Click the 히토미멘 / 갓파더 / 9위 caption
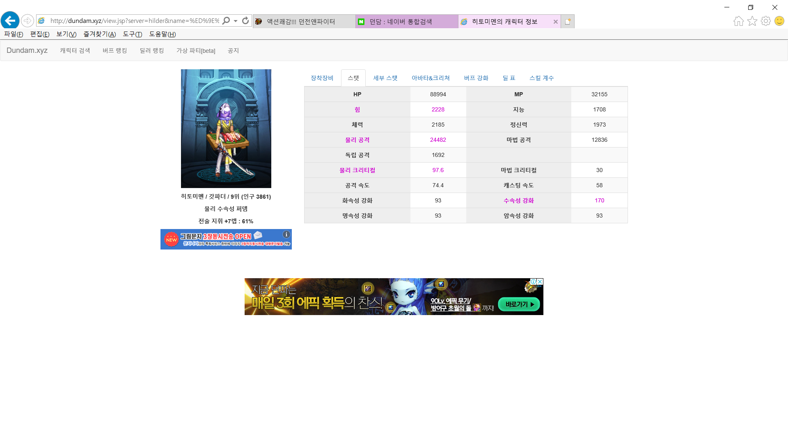Screen dimensions: 788x422 pyautogui.click(x=226, y=197)
